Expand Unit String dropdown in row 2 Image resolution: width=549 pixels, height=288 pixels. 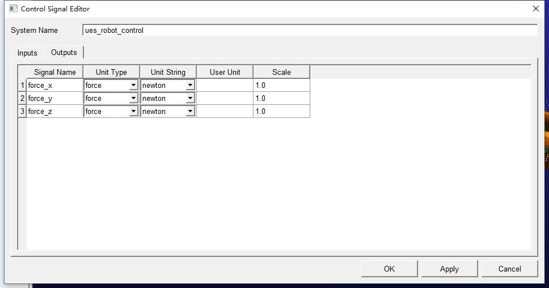click(190, 98)
